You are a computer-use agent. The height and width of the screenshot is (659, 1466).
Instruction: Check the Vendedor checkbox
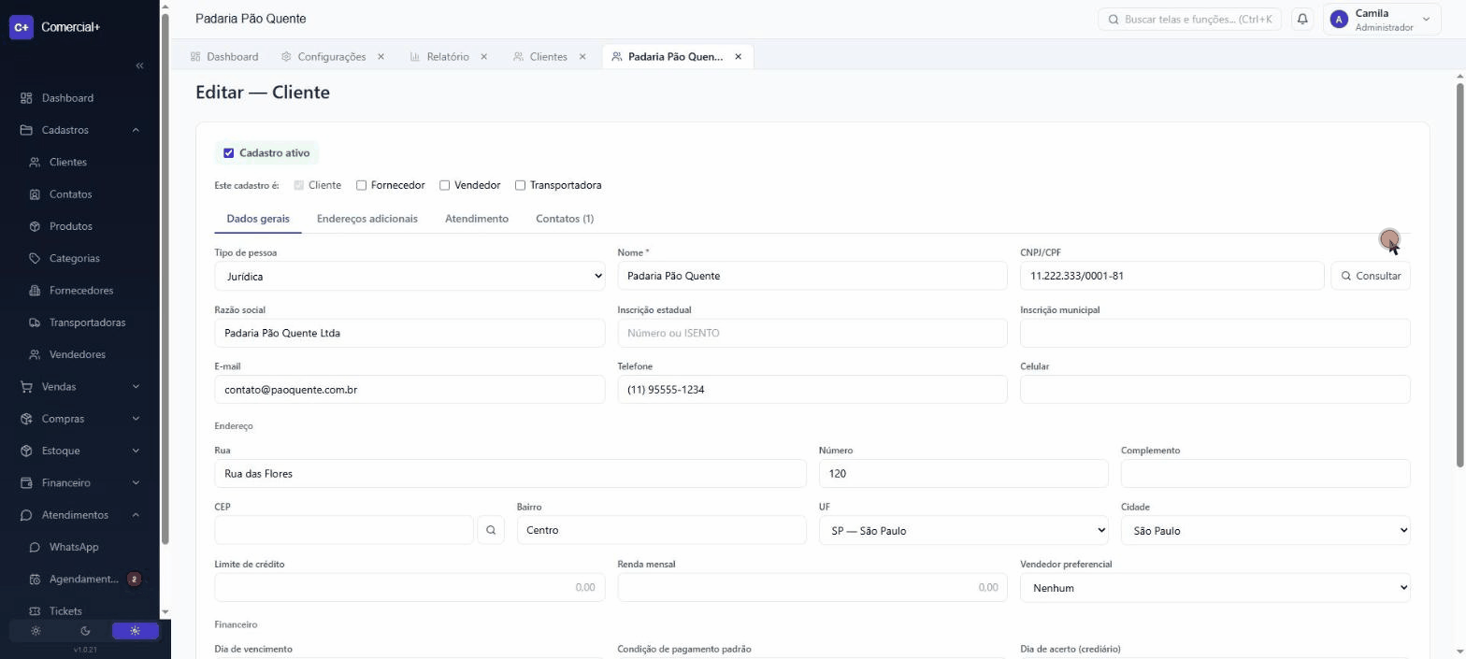[445, 185]
